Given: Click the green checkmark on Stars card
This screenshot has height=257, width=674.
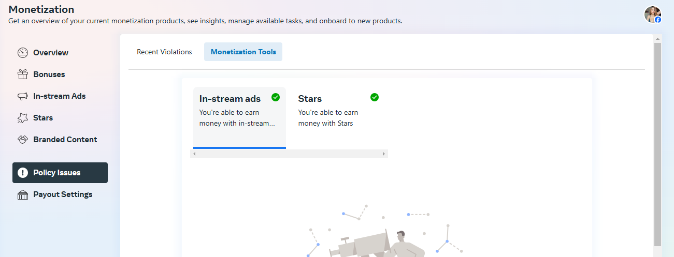Looking at the screenshot, I should [x=375, y=97].
